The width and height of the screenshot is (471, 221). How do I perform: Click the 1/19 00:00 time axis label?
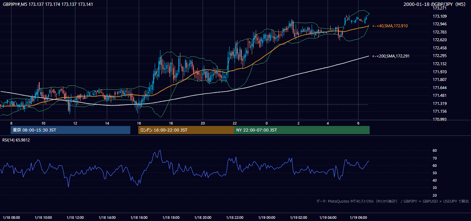(266, 217)
